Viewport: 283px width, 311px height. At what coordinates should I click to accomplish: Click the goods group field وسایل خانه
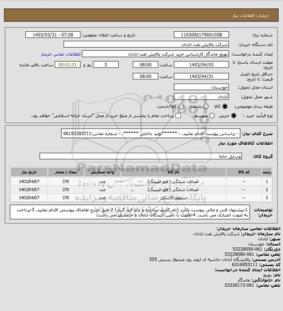point(140,156)
